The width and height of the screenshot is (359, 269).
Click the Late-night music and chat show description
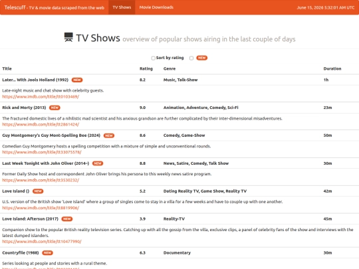click(x=53, y=90)
